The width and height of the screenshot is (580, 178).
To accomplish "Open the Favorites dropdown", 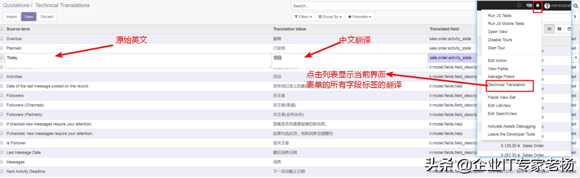I will pos(359,17).
